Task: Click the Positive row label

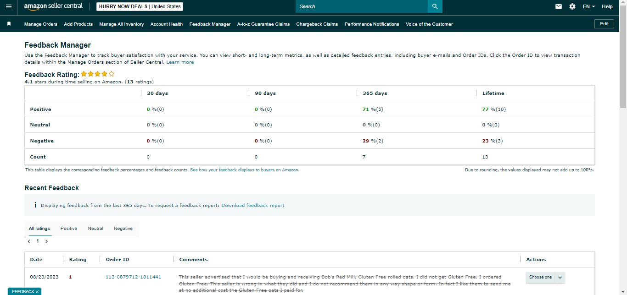Action: click(x=41, y=109)
